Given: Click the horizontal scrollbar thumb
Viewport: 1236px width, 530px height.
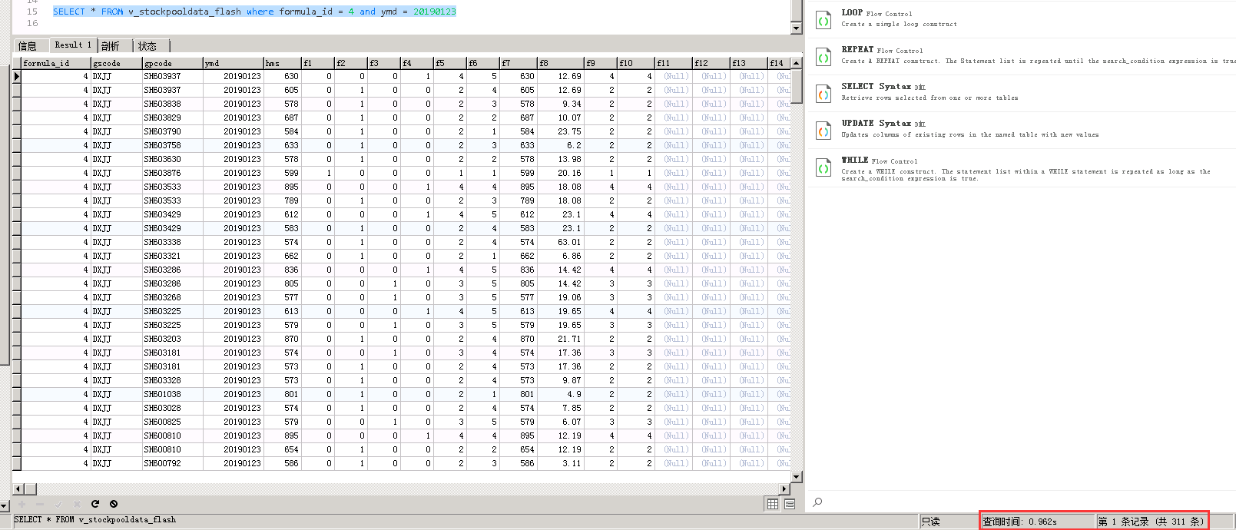Looking at the screenshot, I should (31, 489).
